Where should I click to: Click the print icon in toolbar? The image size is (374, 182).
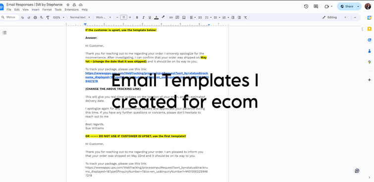[35, 17]
